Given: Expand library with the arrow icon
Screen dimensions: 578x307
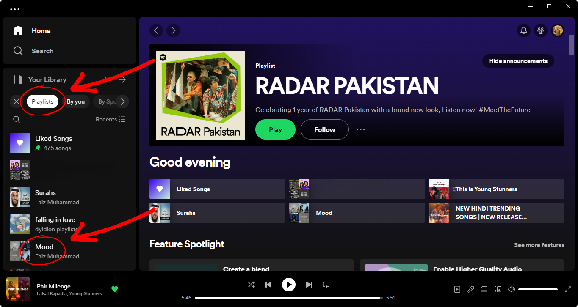Looking at the screenshot, I should coord(122,79).
